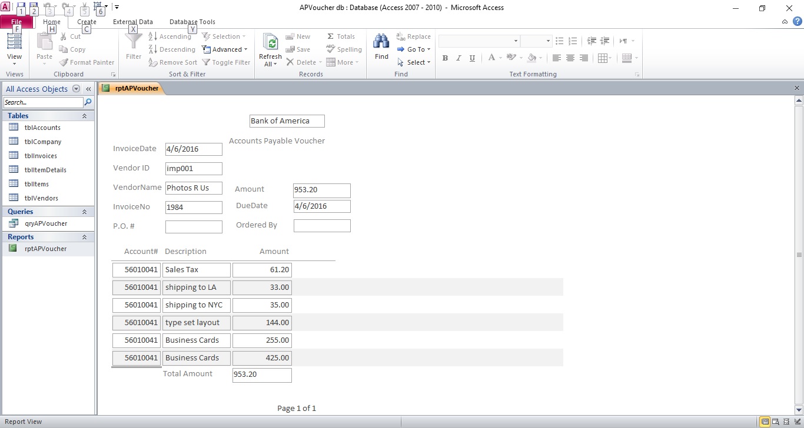
Task: Switch to the External Data tab
Action: (x=133, y=22)
